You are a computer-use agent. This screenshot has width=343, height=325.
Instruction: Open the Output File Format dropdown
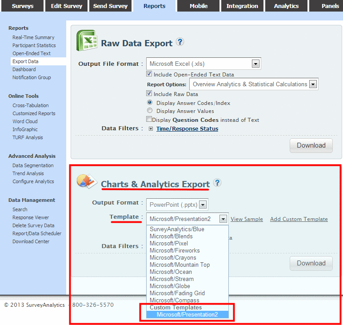(x=255, y=64)
